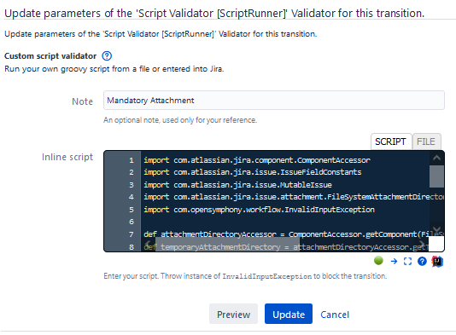456x335 pixels.
Task: Click the horizontal scrollbar thumb in editor
Action: pos(227,244)
